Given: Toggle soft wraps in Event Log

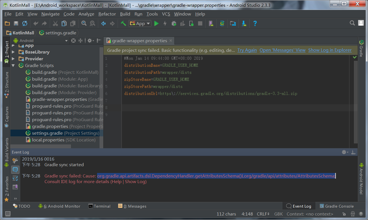Looking at the screenshot, I should [15, 178].
